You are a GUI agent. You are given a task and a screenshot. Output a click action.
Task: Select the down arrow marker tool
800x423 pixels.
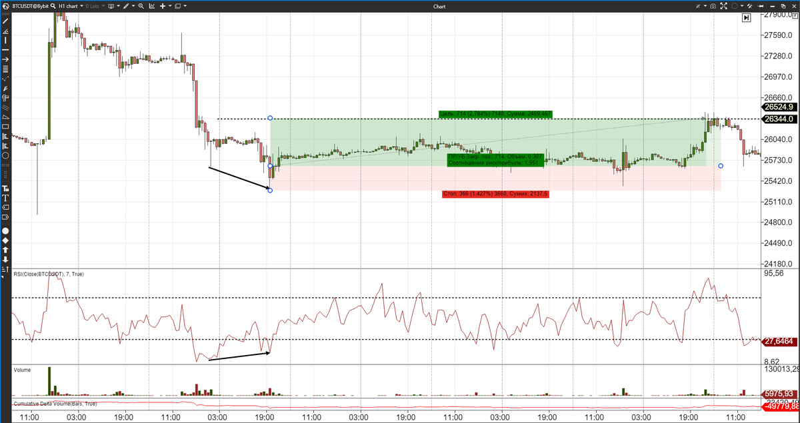pos(5,259)
